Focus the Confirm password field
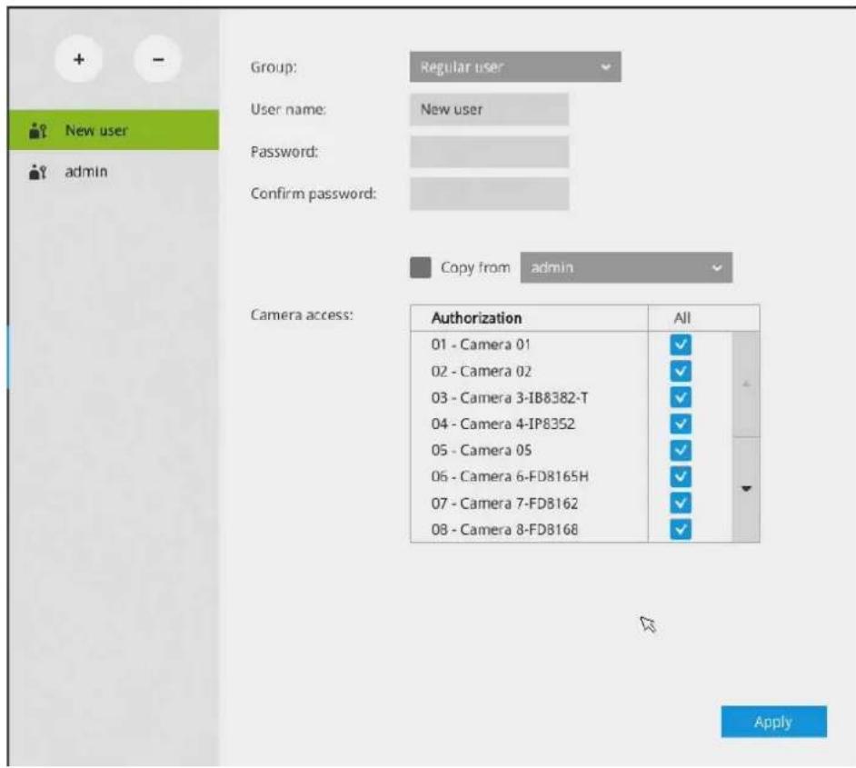 click(x=489, y=194)
